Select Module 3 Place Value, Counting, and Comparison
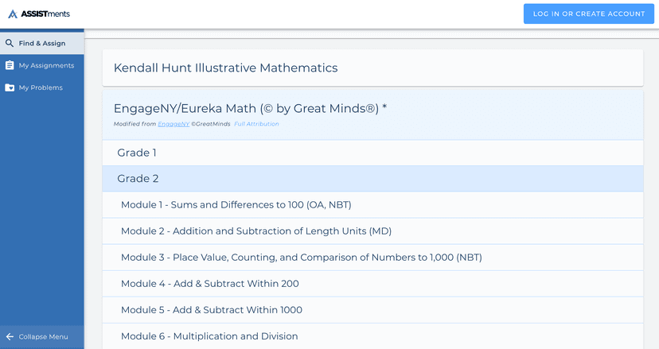This screenshot has width=659, height=349. click(x=301, y=258)
